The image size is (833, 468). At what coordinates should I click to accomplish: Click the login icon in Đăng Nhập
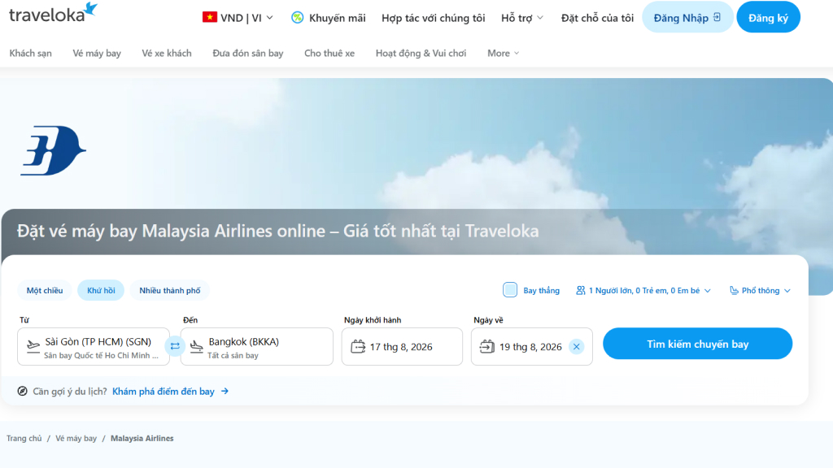[x=717, y=18]
